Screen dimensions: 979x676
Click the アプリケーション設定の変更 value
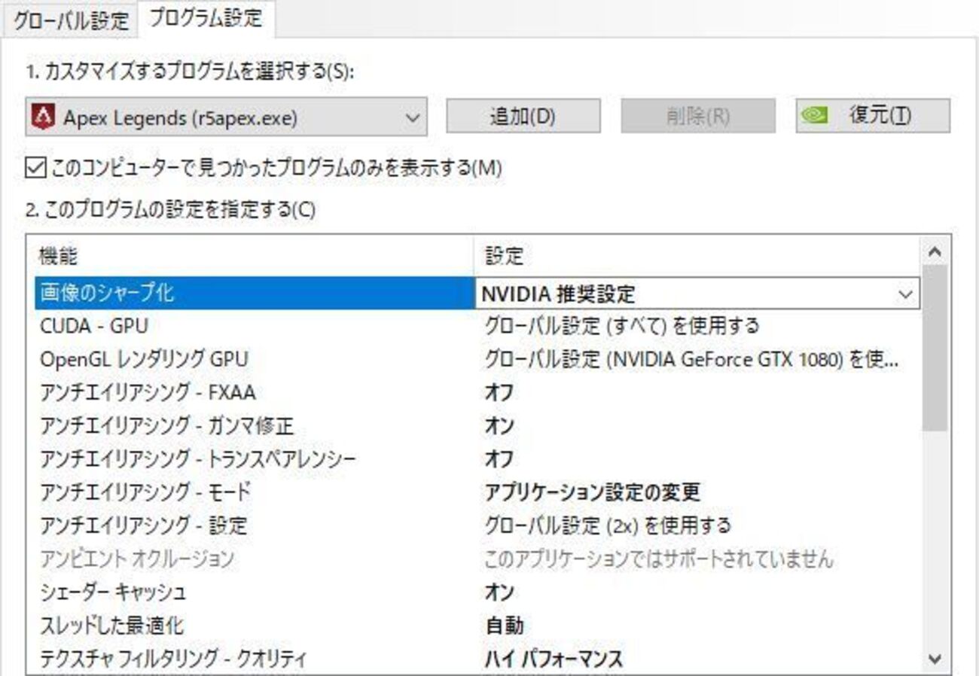(591, 492)
